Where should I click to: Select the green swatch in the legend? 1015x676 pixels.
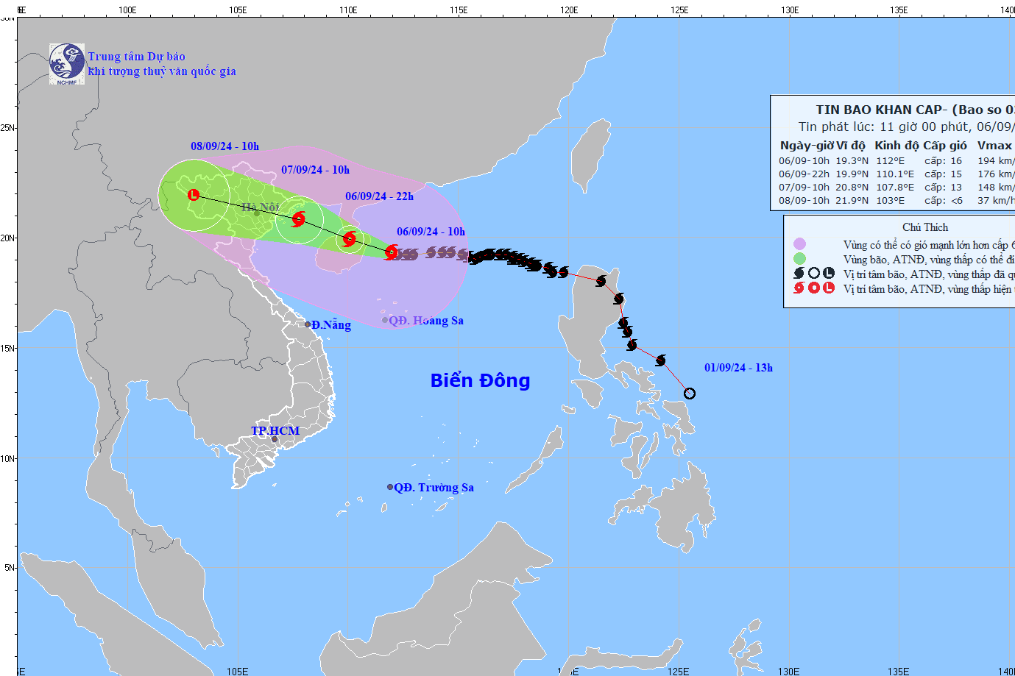point(799,259)
